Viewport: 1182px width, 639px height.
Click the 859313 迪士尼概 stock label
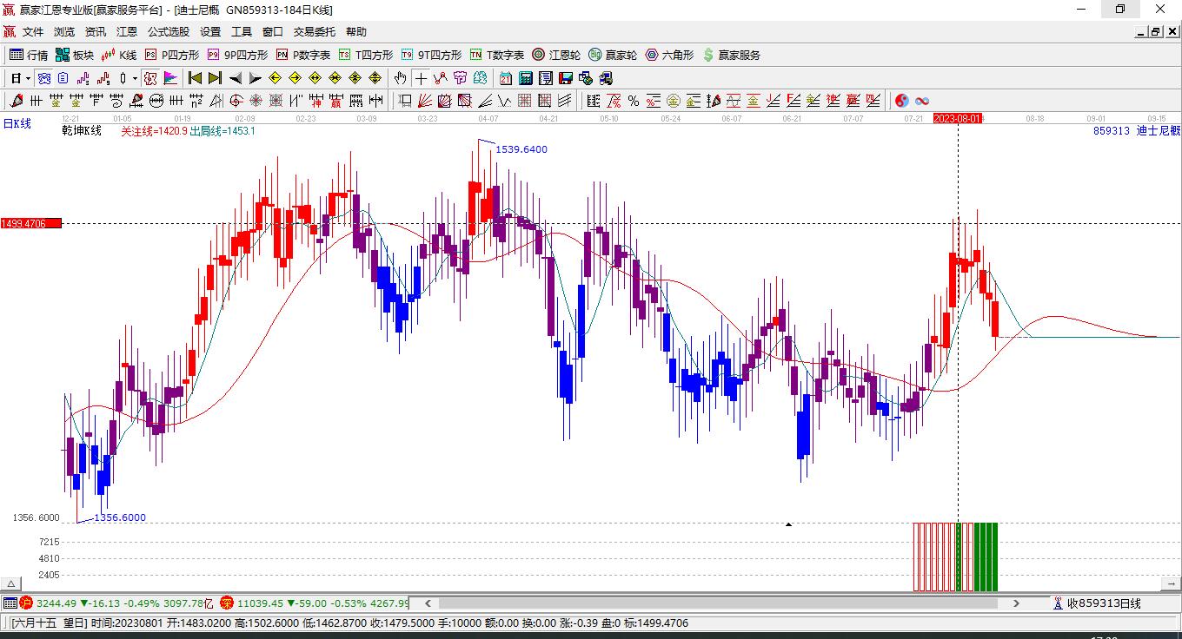pyautogui.click(x=1137, y=130)
